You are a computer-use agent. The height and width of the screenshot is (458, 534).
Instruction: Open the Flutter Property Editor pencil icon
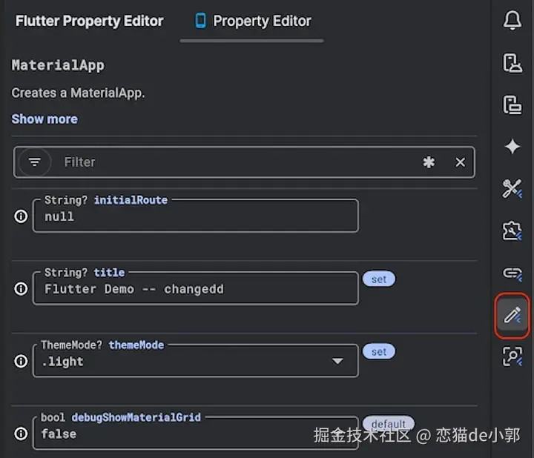[x=512, y=315]
